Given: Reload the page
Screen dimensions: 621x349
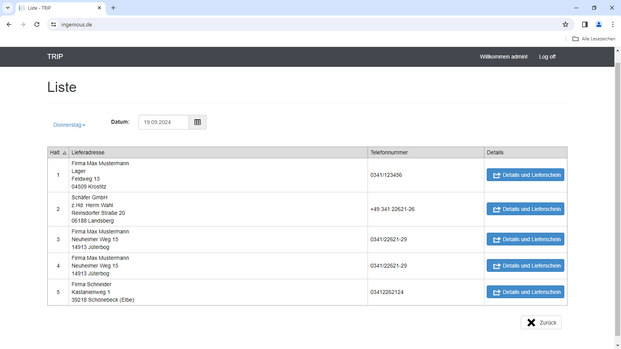Looking at the screenshot, I should coord(37,24).
